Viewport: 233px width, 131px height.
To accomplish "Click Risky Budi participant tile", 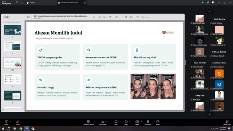I will click(x=200, y=96).
